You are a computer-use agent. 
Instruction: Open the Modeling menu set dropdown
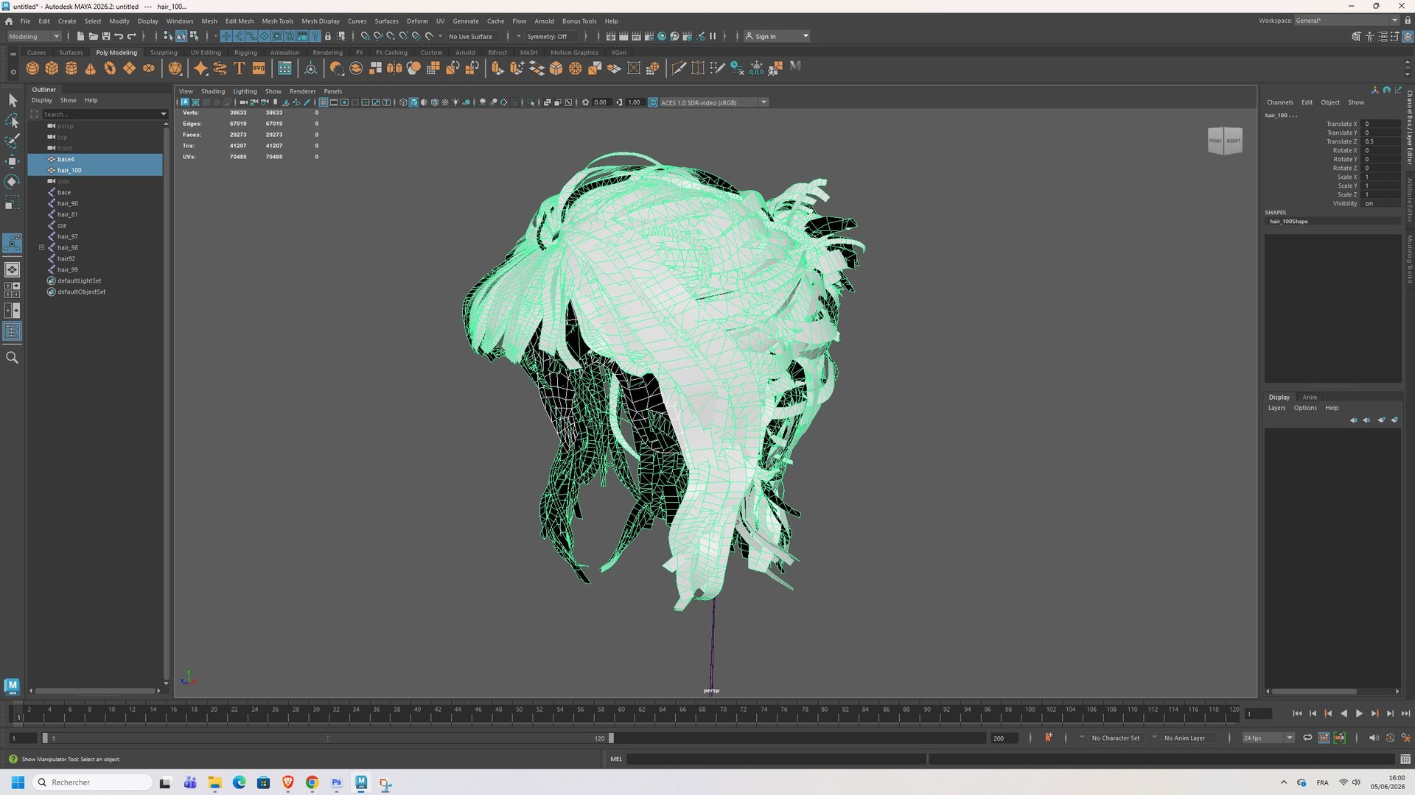click(34, 36)
